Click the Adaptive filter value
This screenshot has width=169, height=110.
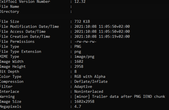coord(83,86)
